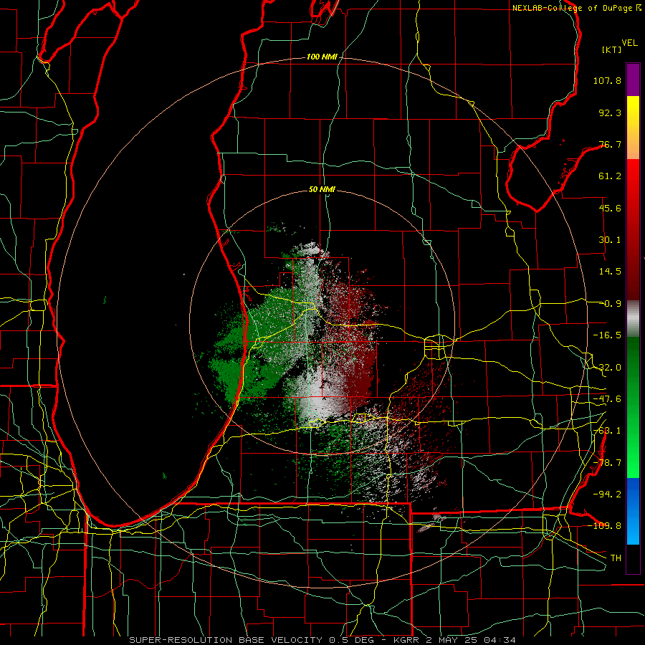Pick the dark blue segment near -94.2
The height and width of the screenshot is (645, 645).
[633, 494]
